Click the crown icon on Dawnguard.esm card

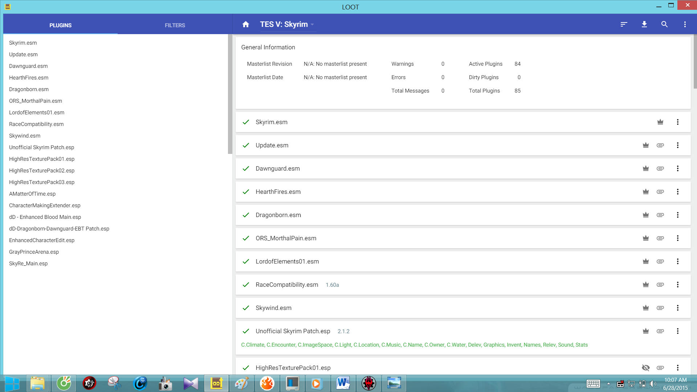[646, 168]
